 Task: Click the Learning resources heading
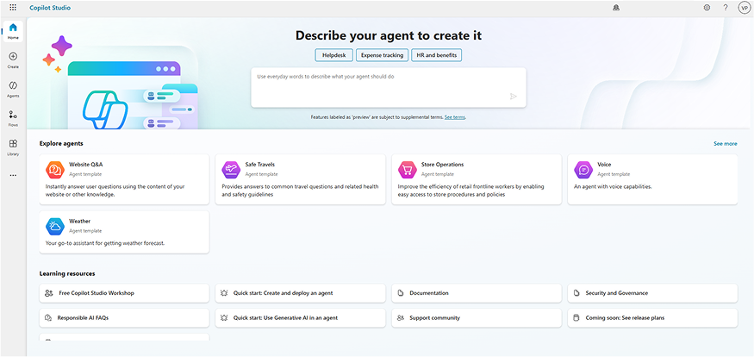coord(67,273)
